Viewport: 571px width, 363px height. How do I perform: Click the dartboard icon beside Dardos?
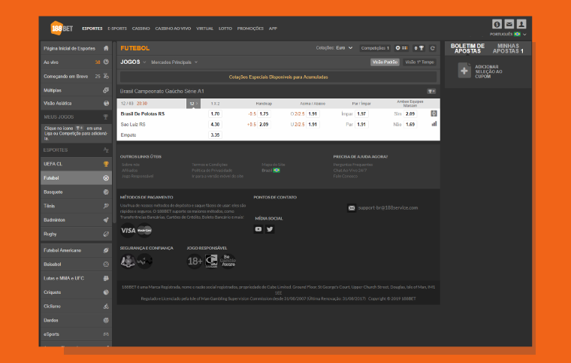[106, 320]
